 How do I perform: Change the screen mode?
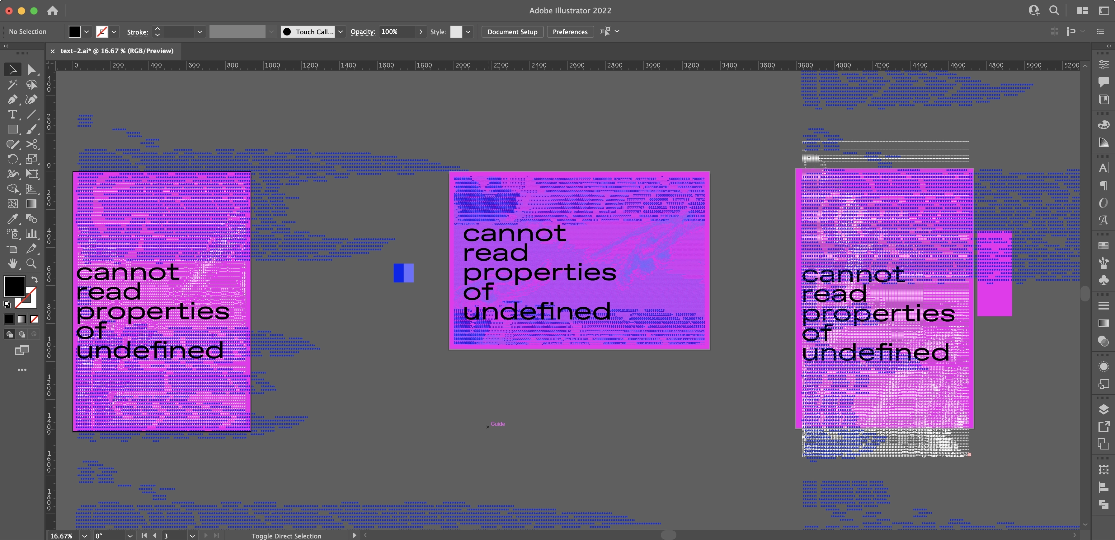pos(22,350)
